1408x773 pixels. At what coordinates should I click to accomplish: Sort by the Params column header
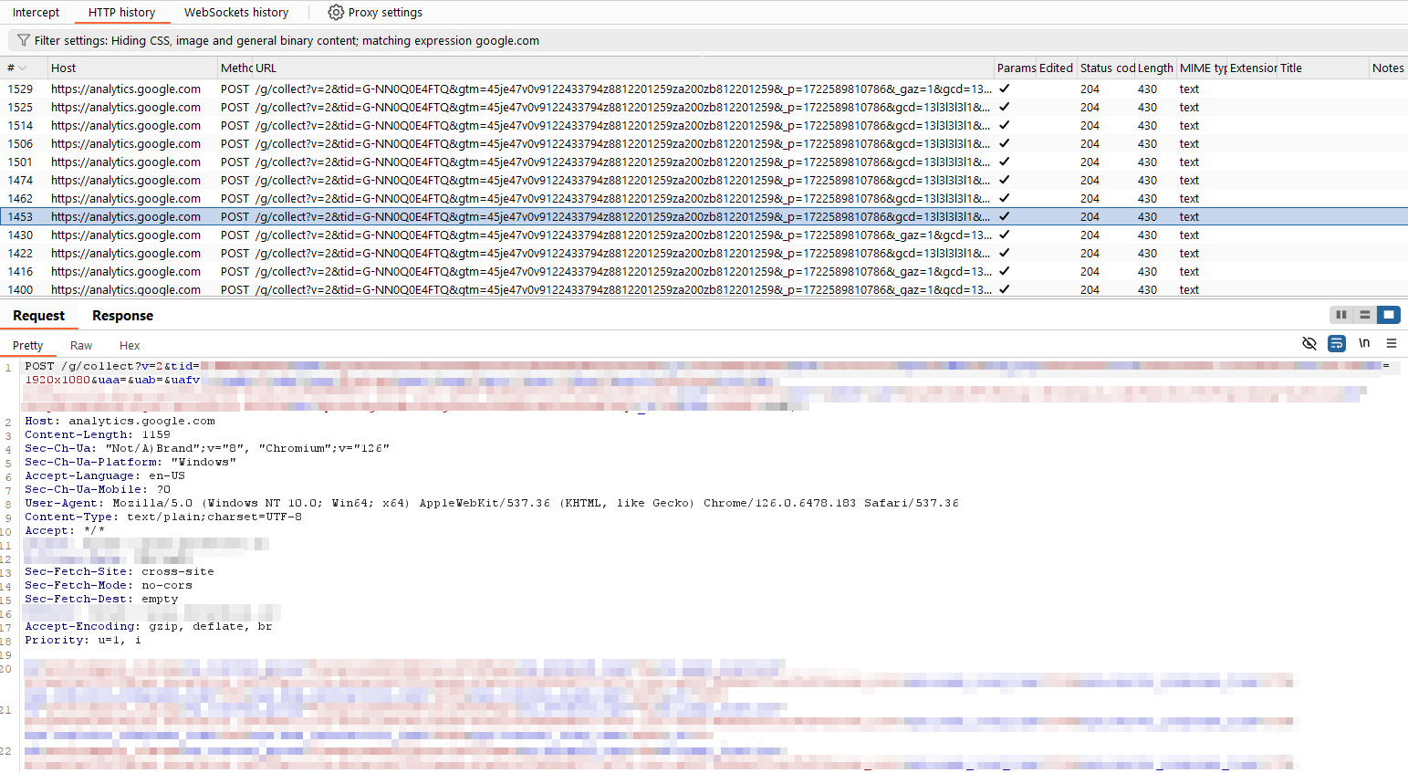pos(1016,68)
